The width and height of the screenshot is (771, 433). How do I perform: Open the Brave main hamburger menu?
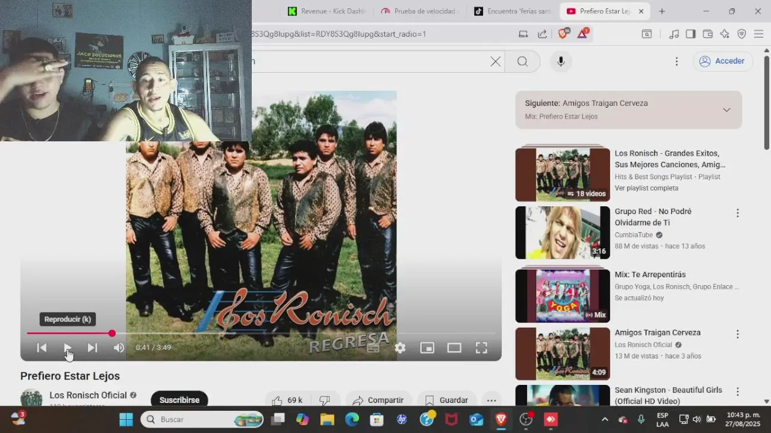[758, 34]
